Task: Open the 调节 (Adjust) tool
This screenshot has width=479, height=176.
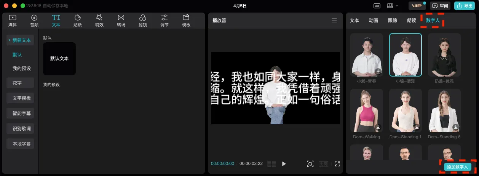Action: [x=164, y=21]
